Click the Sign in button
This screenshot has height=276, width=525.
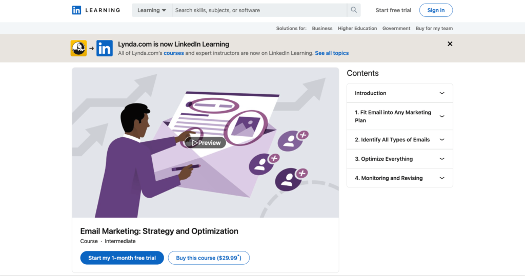(x=436, y=10)
